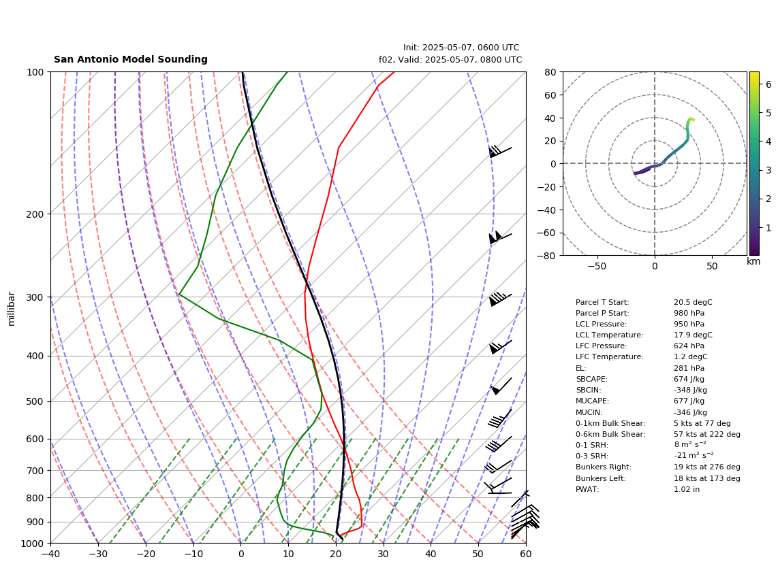Click the hodograph km colorbar
Image resolution: width=778 pixels, height=566 pixels.
click(754, 163)
